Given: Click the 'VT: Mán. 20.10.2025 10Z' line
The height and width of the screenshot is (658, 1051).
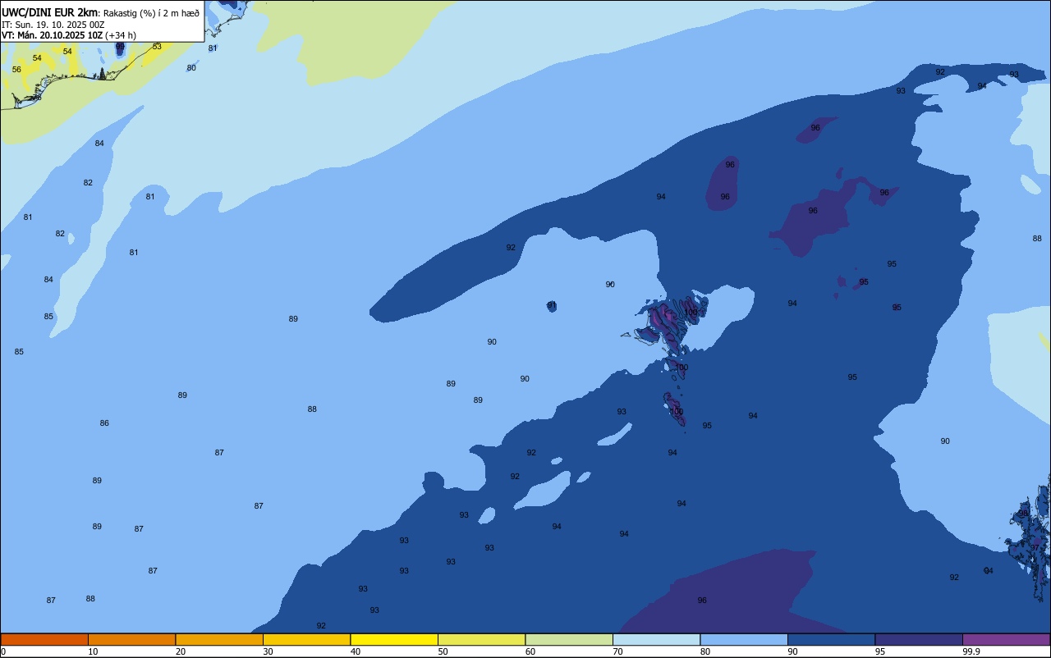Looking at the screenshot, I should 52,35.
